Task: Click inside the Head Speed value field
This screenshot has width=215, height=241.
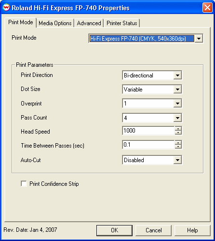Action: point(148,131)
